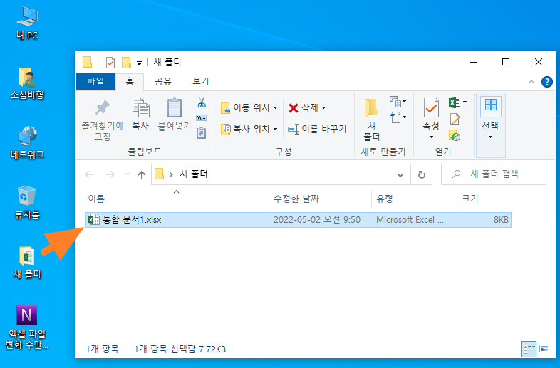Click the 삭제 delete button
Screen dimensions: 560x368
(304, 107)
